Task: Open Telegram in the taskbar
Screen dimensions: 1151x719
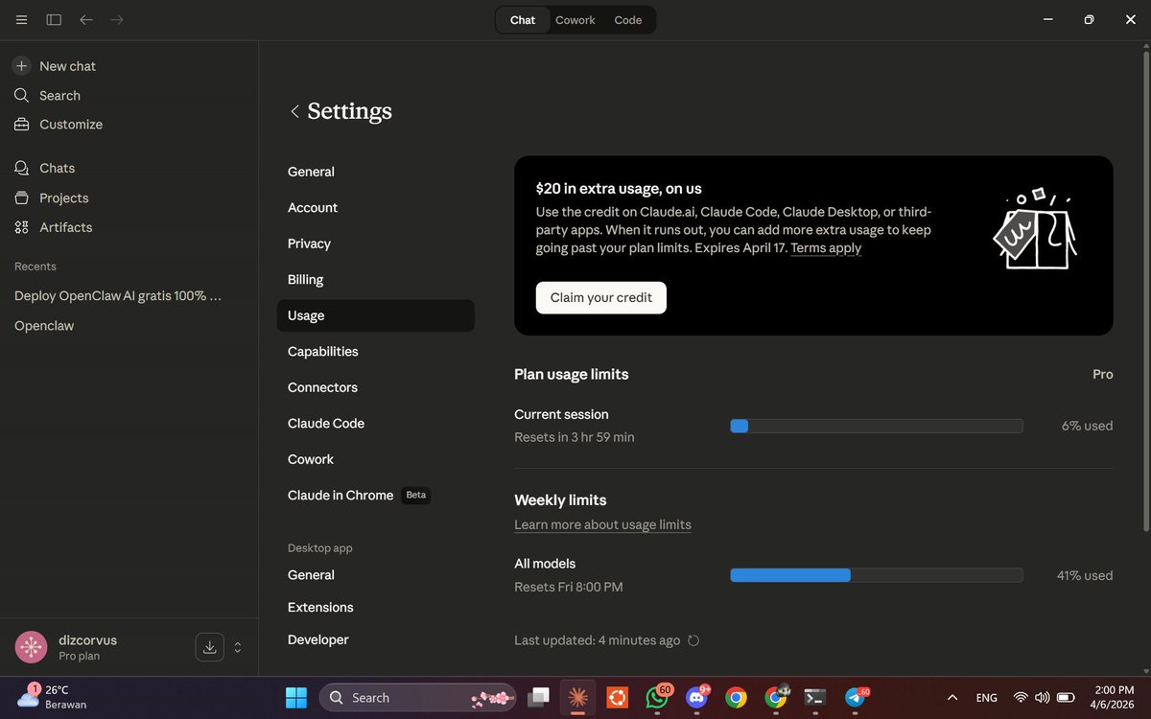Action: click(855, 697)
